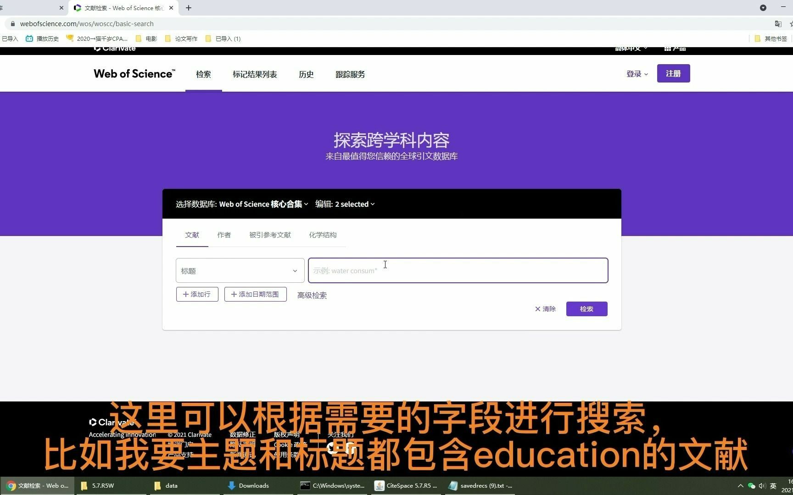Click the Clarivate logo in top bar
The image size is (793, 495).
pos(115,49)
